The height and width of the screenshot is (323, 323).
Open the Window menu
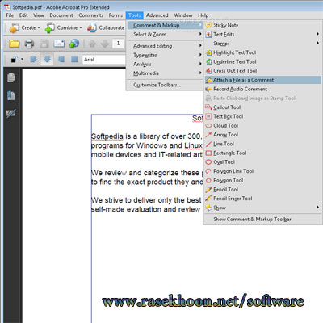(x=183, y=15)
